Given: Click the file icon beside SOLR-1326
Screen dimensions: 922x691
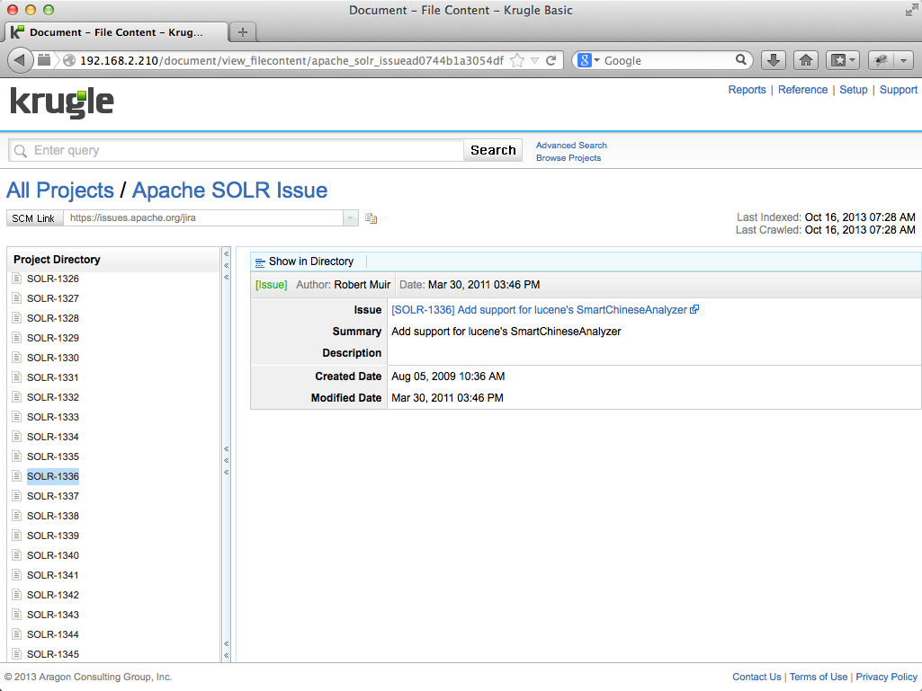Looking at the screenshot, I should (x=17, y=279).
